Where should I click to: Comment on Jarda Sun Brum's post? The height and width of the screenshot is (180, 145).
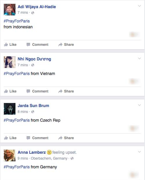pos(37,138)
